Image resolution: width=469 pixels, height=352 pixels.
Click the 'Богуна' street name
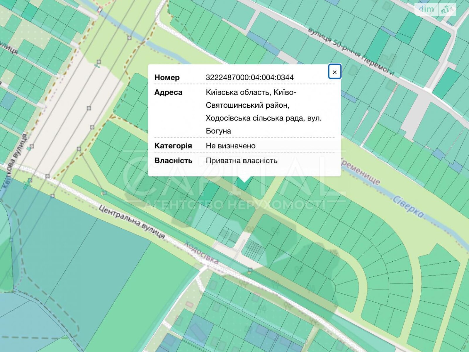218,131
